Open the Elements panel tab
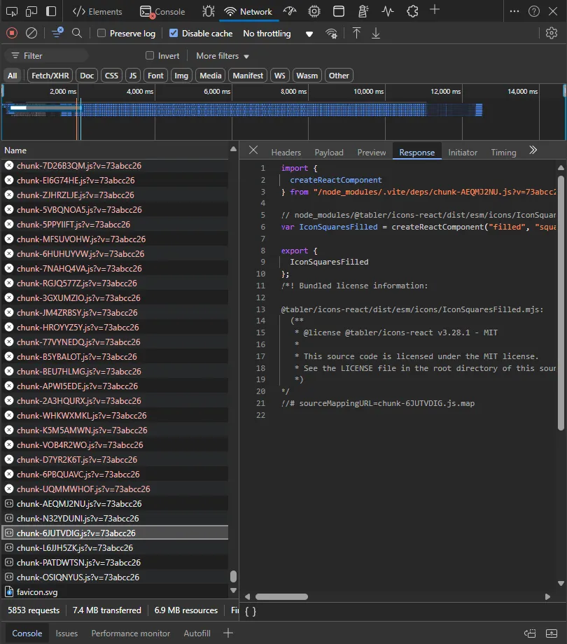This screenshot has height=644, width=567. pyautogui.click(x=97, y=11)
